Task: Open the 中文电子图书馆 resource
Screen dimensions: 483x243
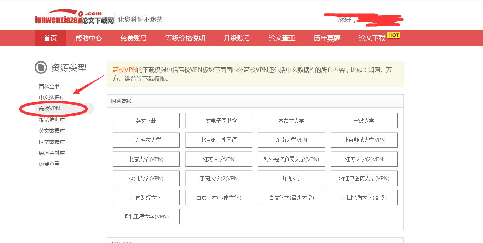Action: [x=219, y=121]
